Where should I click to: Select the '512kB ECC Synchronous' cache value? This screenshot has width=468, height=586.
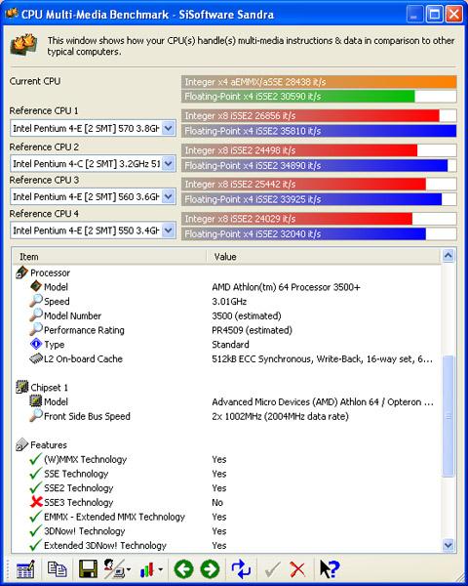pos(322,359)
